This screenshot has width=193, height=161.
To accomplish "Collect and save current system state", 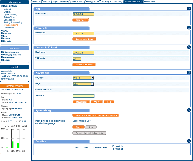I will [x=96, y=115].
